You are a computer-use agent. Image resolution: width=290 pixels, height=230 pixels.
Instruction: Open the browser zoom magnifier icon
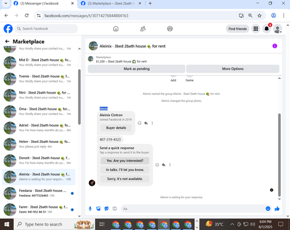point(250,16)
